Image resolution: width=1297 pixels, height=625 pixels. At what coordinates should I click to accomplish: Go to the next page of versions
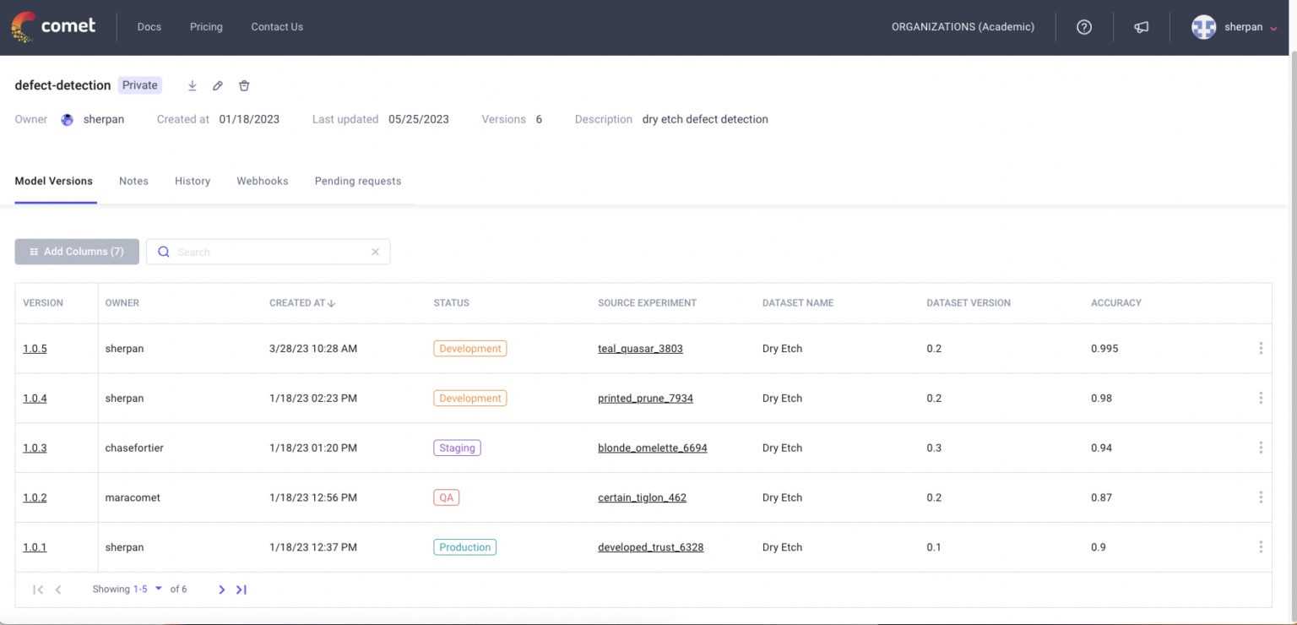[x=221, y=589]
